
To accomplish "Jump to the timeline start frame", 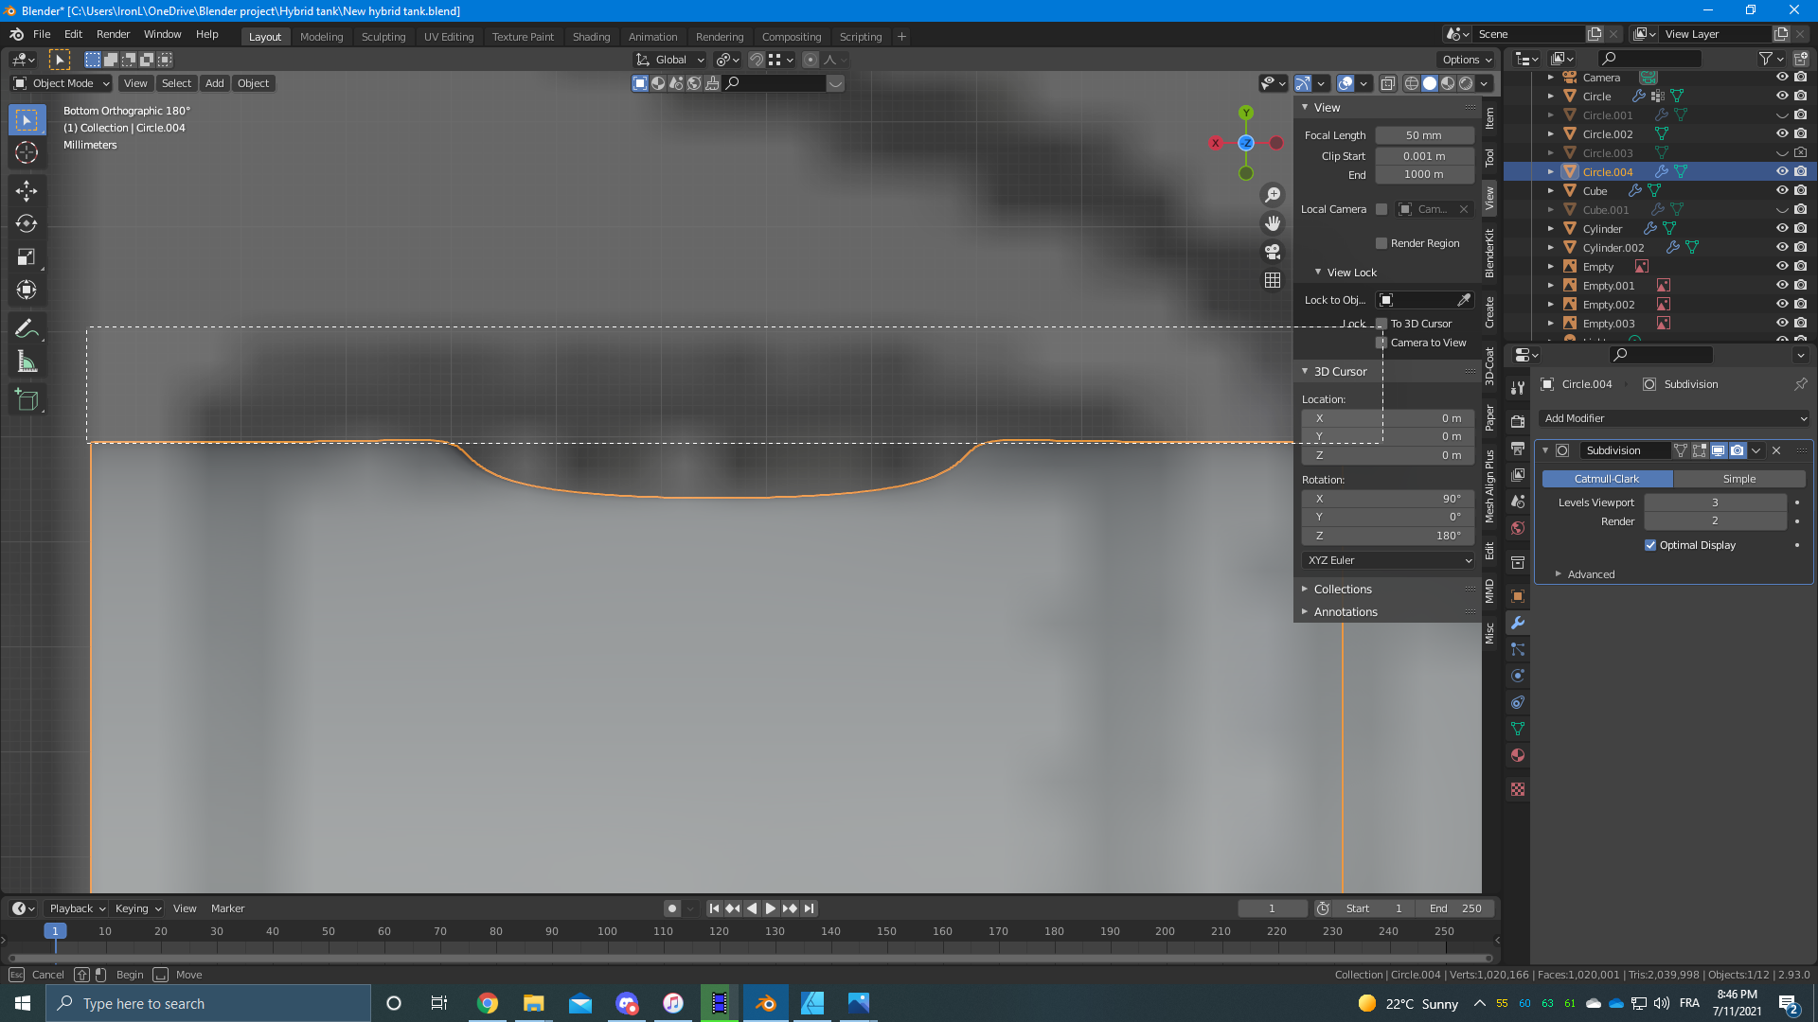I will 715,908.
